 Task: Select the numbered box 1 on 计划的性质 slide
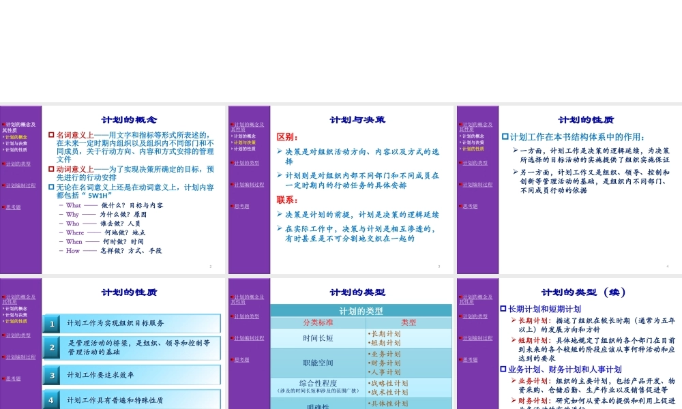click(51, 324)
